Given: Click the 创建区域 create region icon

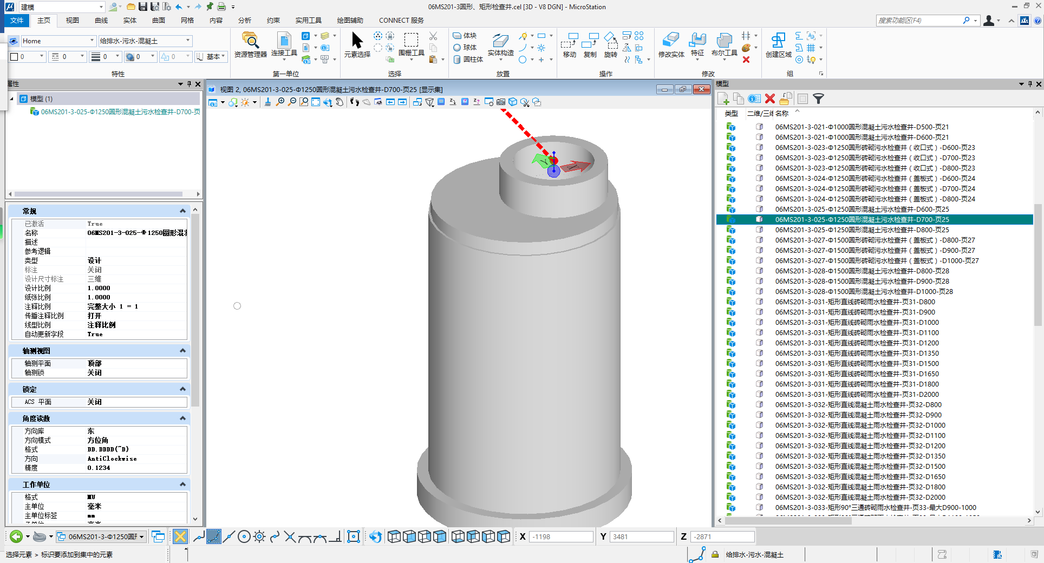Looking at the screenshot, I should pos(778,44).
